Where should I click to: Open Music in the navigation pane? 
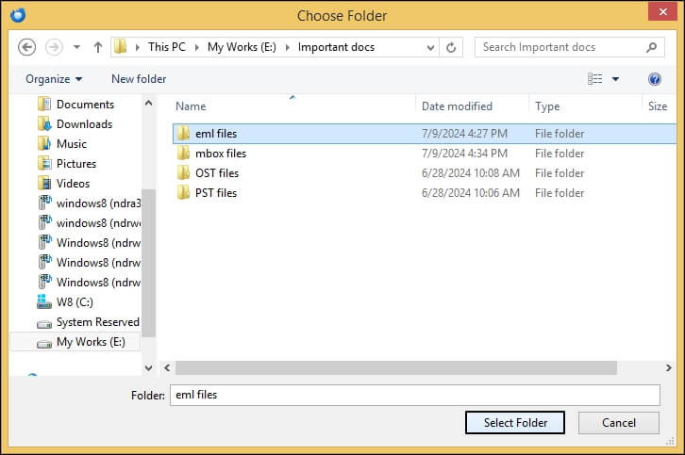[x=72, y=143]
